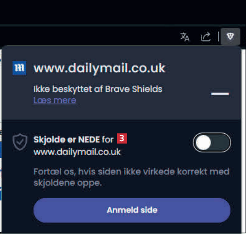This screenshot has height=234, width=246.
Task: Click the "Skjolde er NEDE for" label
Action: pos(73,139)
